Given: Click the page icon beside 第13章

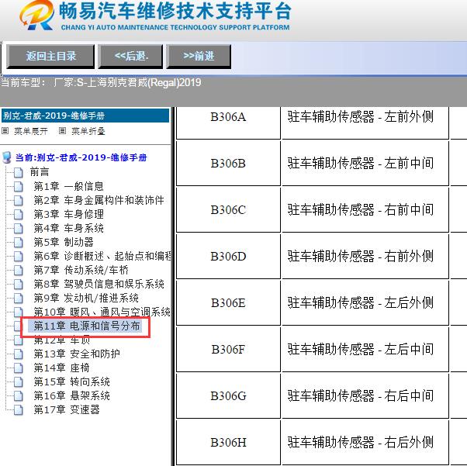Looking at the screenshot, I should [x=19, y=354].
